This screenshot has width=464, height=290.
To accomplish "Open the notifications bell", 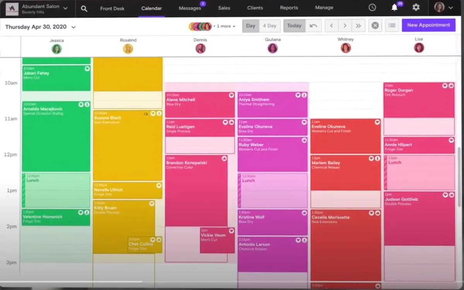I will [394, 7].
